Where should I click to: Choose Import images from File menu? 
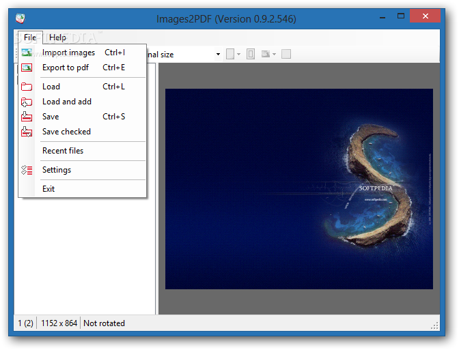[x=82, y=53]
